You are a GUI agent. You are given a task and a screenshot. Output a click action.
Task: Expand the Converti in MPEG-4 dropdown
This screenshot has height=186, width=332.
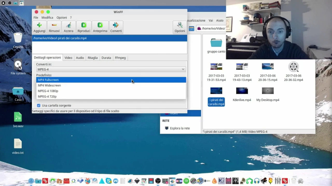pos(111,69)
